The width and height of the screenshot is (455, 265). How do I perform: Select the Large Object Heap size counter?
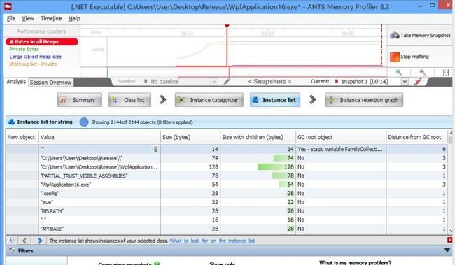[36, 57]
